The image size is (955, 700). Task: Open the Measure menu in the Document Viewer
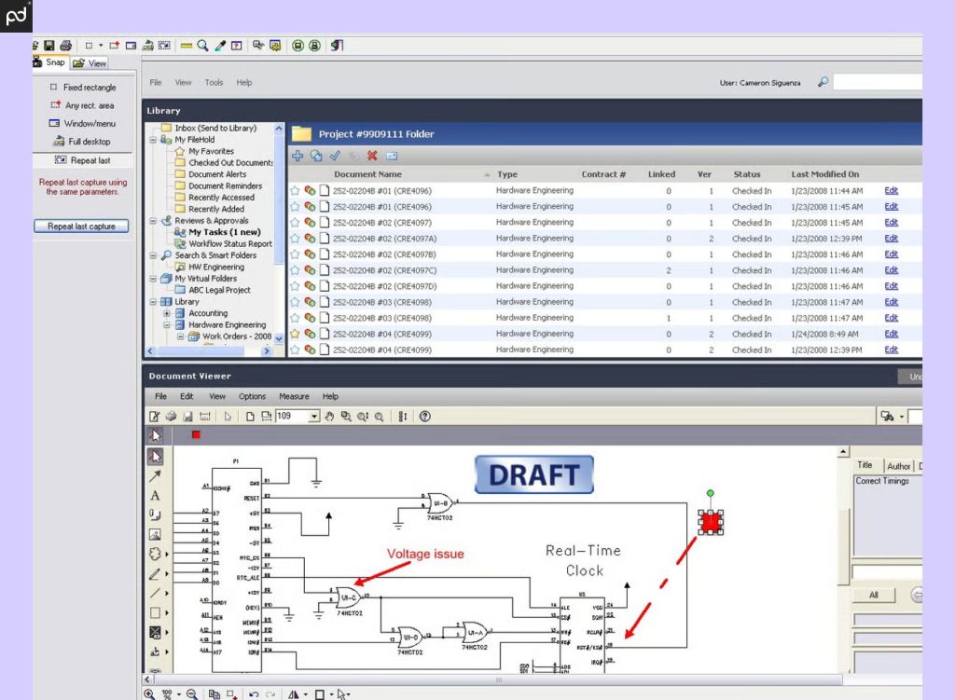[294, 396]
